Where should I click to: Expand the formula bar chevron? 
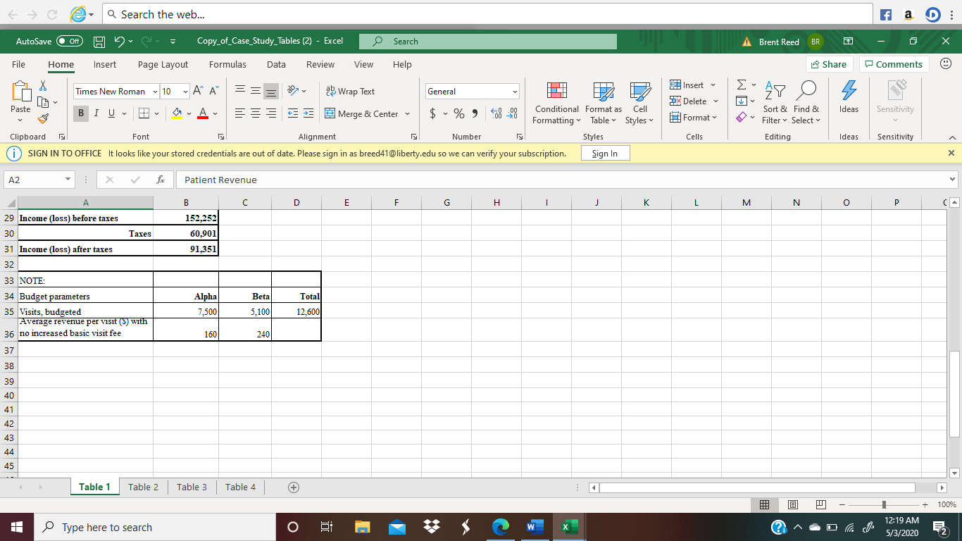954,180
